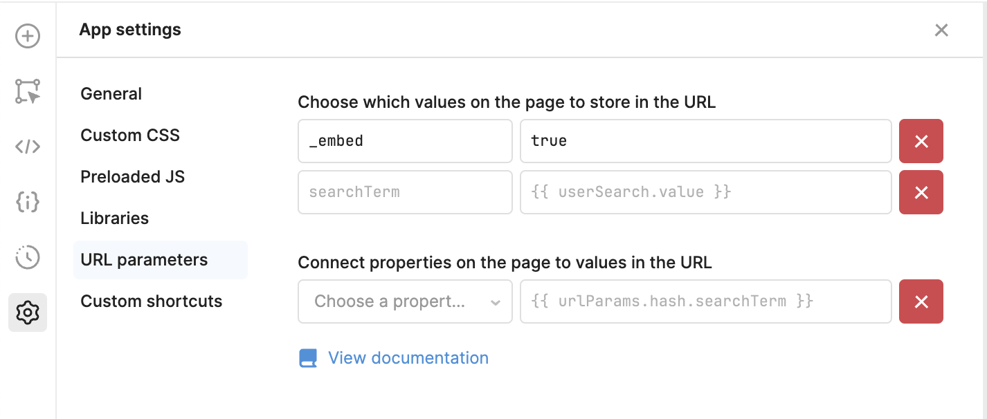The width and height of the screenshot is (987, 419).
Task: Click the blue documentation book icon
Action: click(x=308, y=358)
